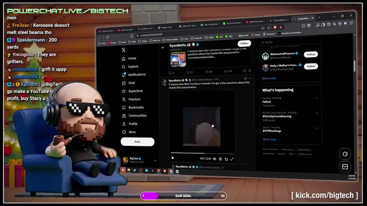Go back with the profile back arrow
Viewport: 367px width, 206px height.
click(163, 47)
